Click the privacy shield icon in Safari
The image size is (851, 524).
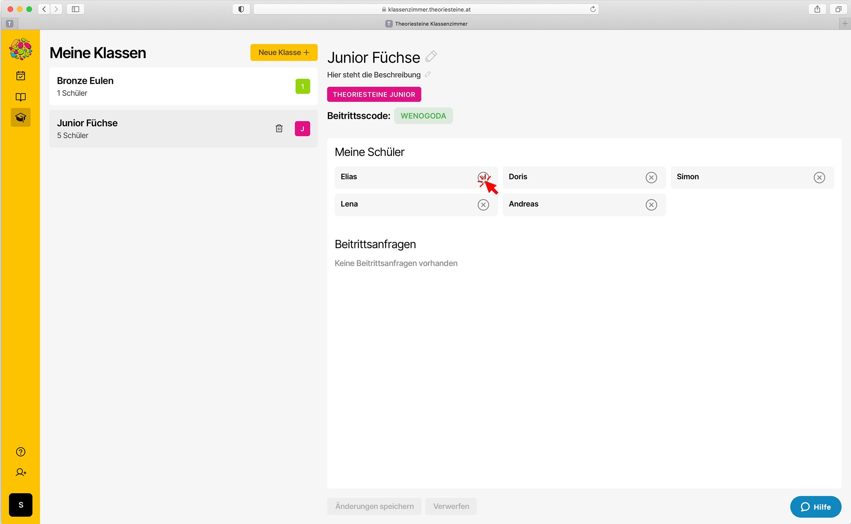point(241,9)
